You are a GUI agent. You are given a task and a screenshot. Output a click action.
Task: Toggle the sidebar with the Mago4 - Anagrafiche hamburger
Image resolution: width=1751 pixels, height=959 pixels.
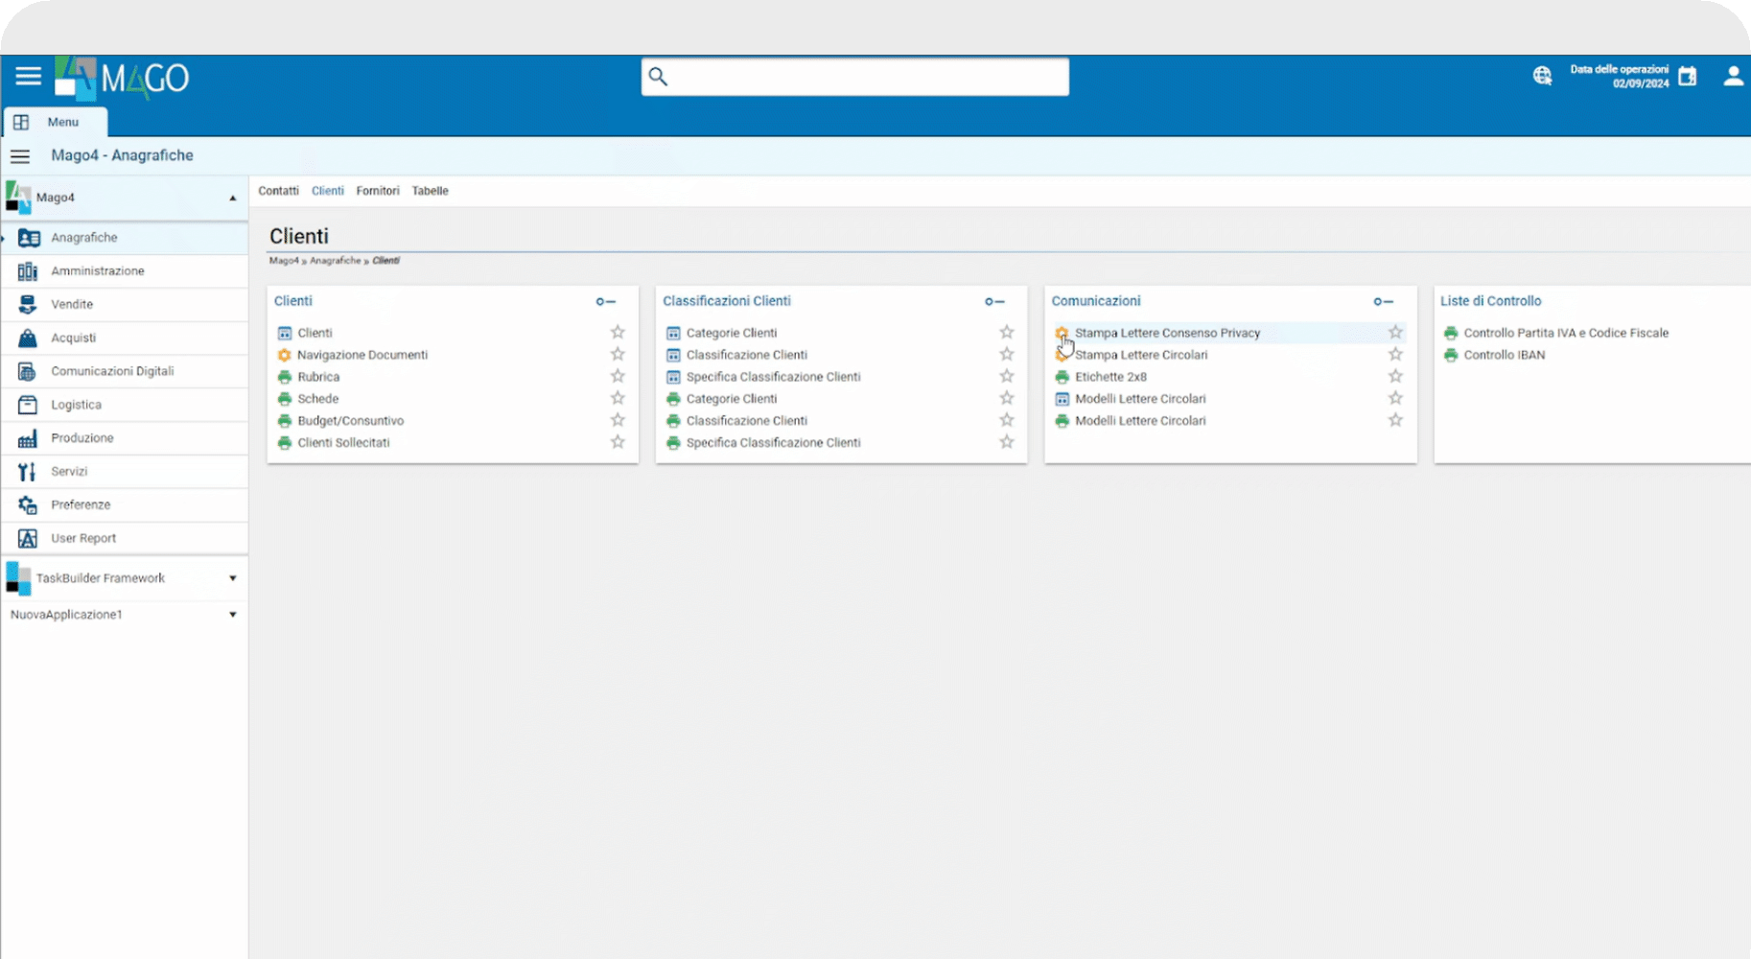pyautogui.click(x=20, y=156)
